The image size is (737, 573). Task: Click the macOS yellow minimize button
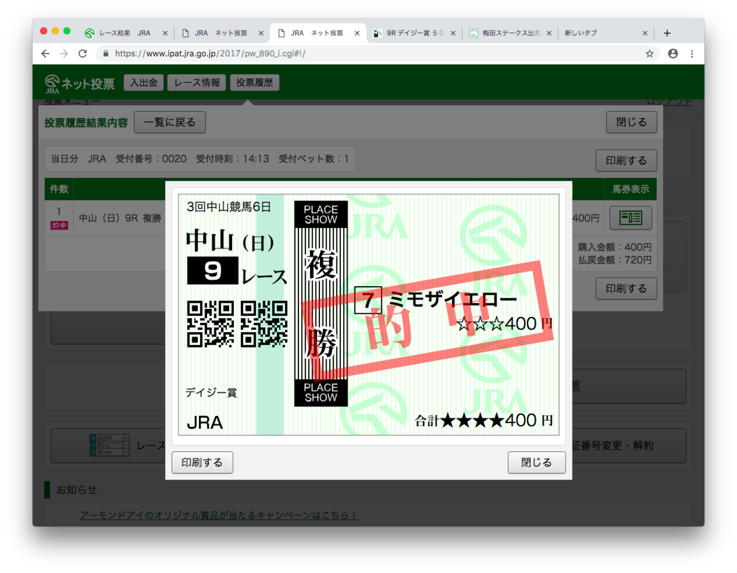(x=55, y=31)
